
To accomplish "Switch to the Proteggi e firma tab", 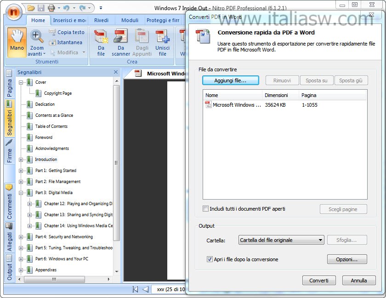I will (x=163, y=20).
